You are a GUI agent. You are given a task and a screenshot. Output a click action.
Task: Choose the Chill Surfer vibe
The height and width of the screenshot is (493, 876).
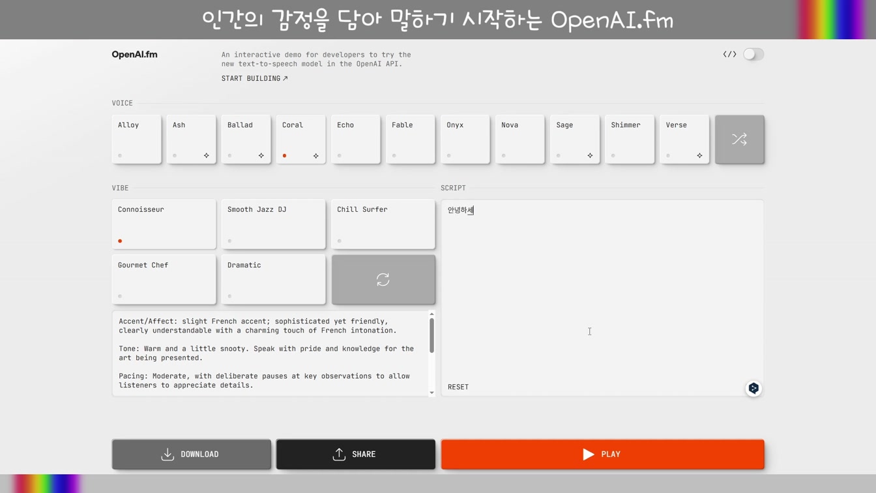[383, 224]
